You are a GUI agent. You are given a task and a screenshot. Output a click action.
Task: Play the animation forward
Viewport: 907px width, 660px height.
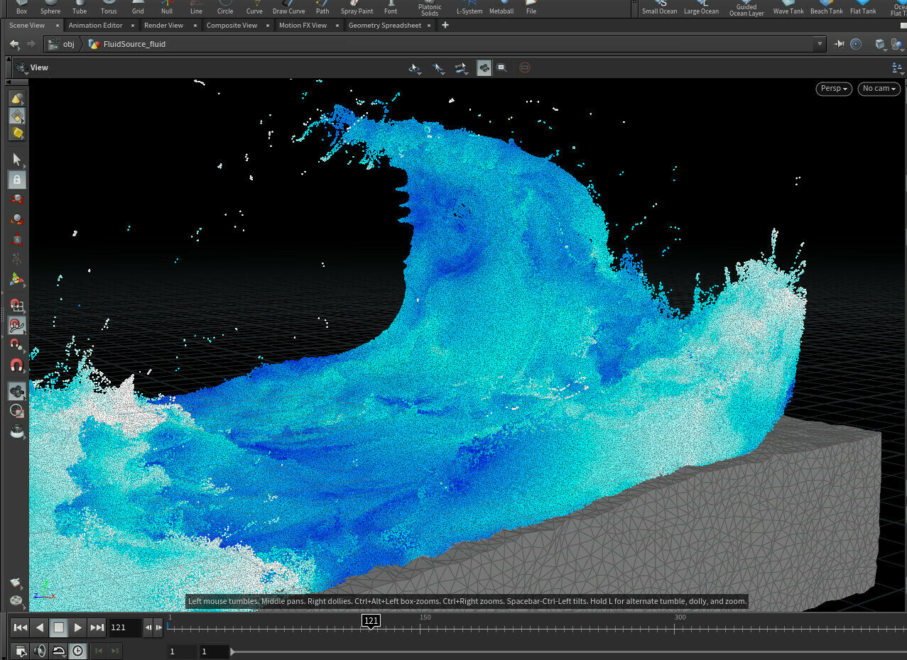click(78, 627)
